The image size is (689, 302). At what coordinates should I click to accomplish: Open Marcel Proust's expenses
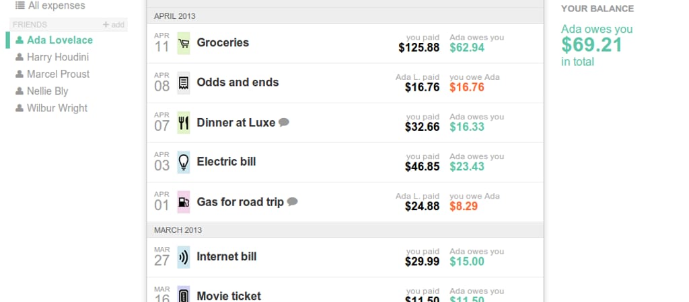coord(58,74)
